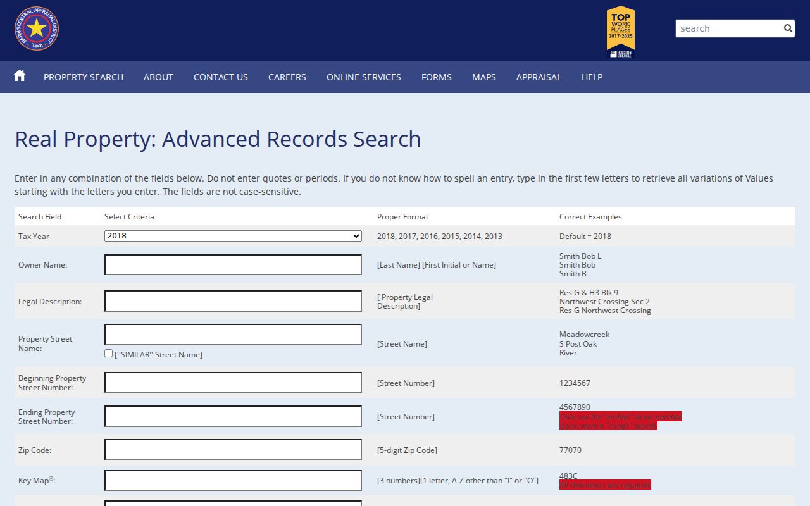Open the About menu
This screenshot has height=506, width=810.
(158, 77)
